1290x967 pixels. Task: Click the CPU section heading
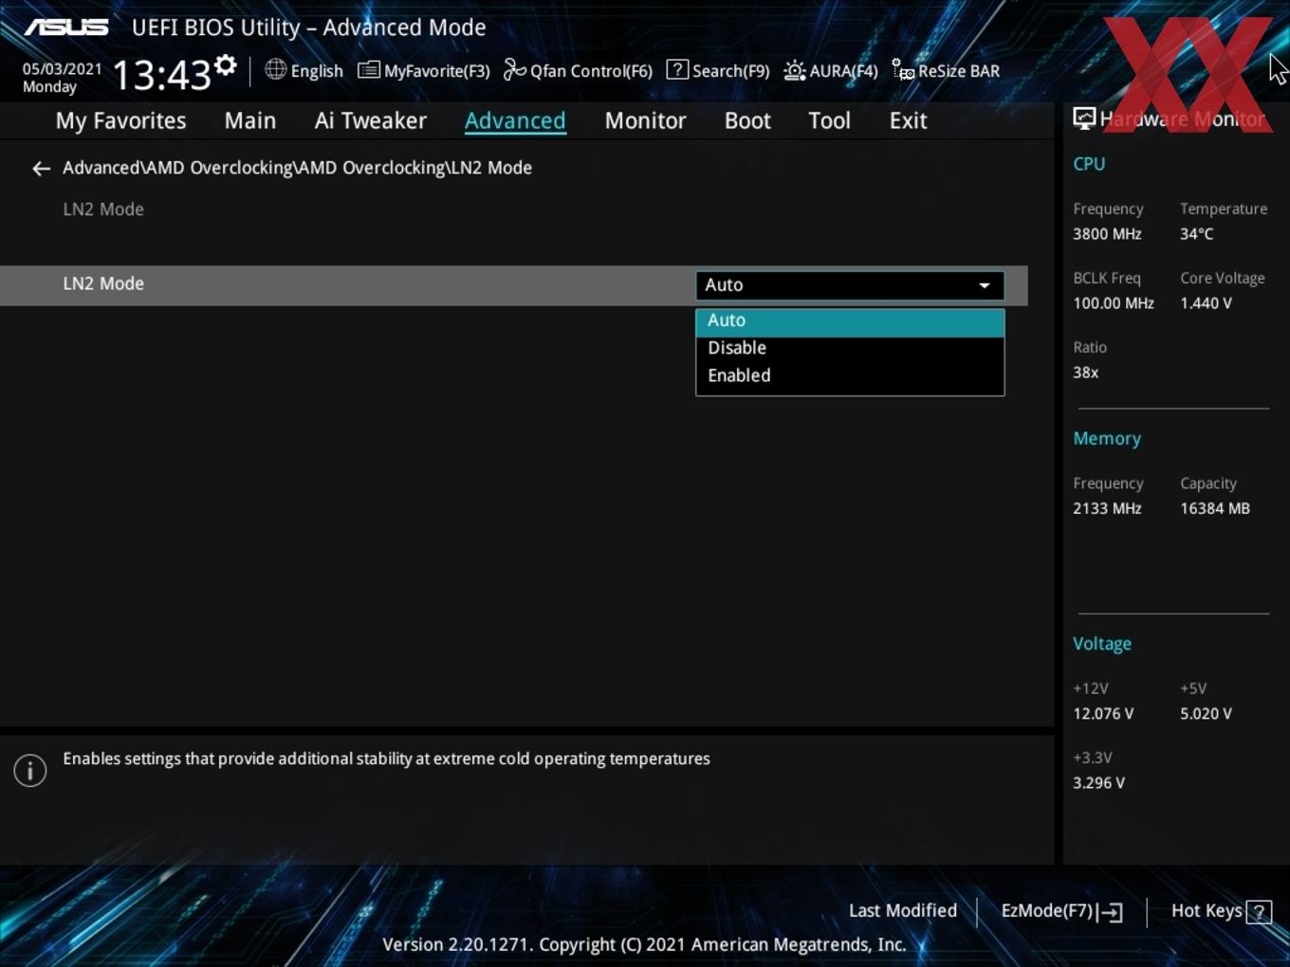[x=1089, y=164]
